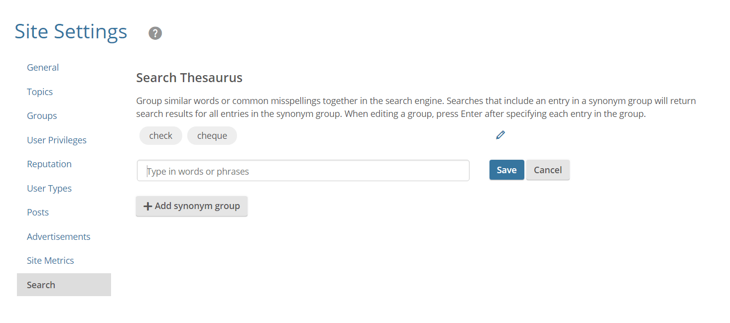
Task: Click the pencil edit icon for synonyms
Action: point(500,135)
